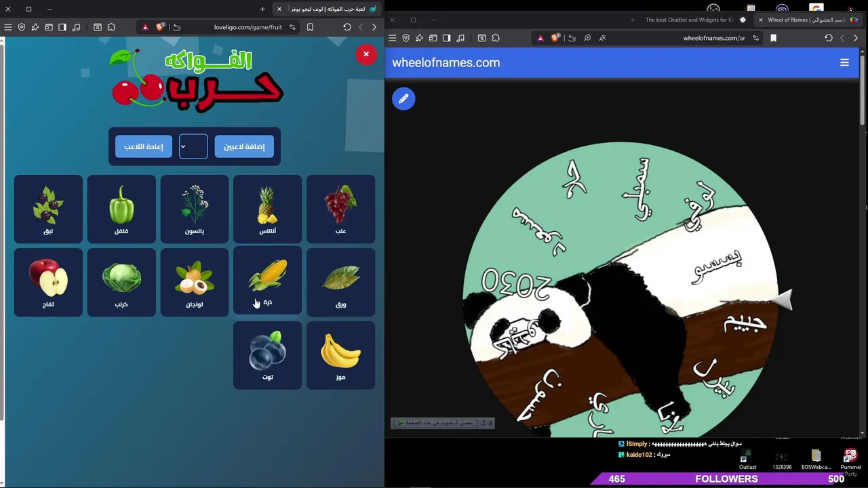Toggle sidebar panel icon in loveligo window
This screenshot has width=868, height=488.
(62, 27)
